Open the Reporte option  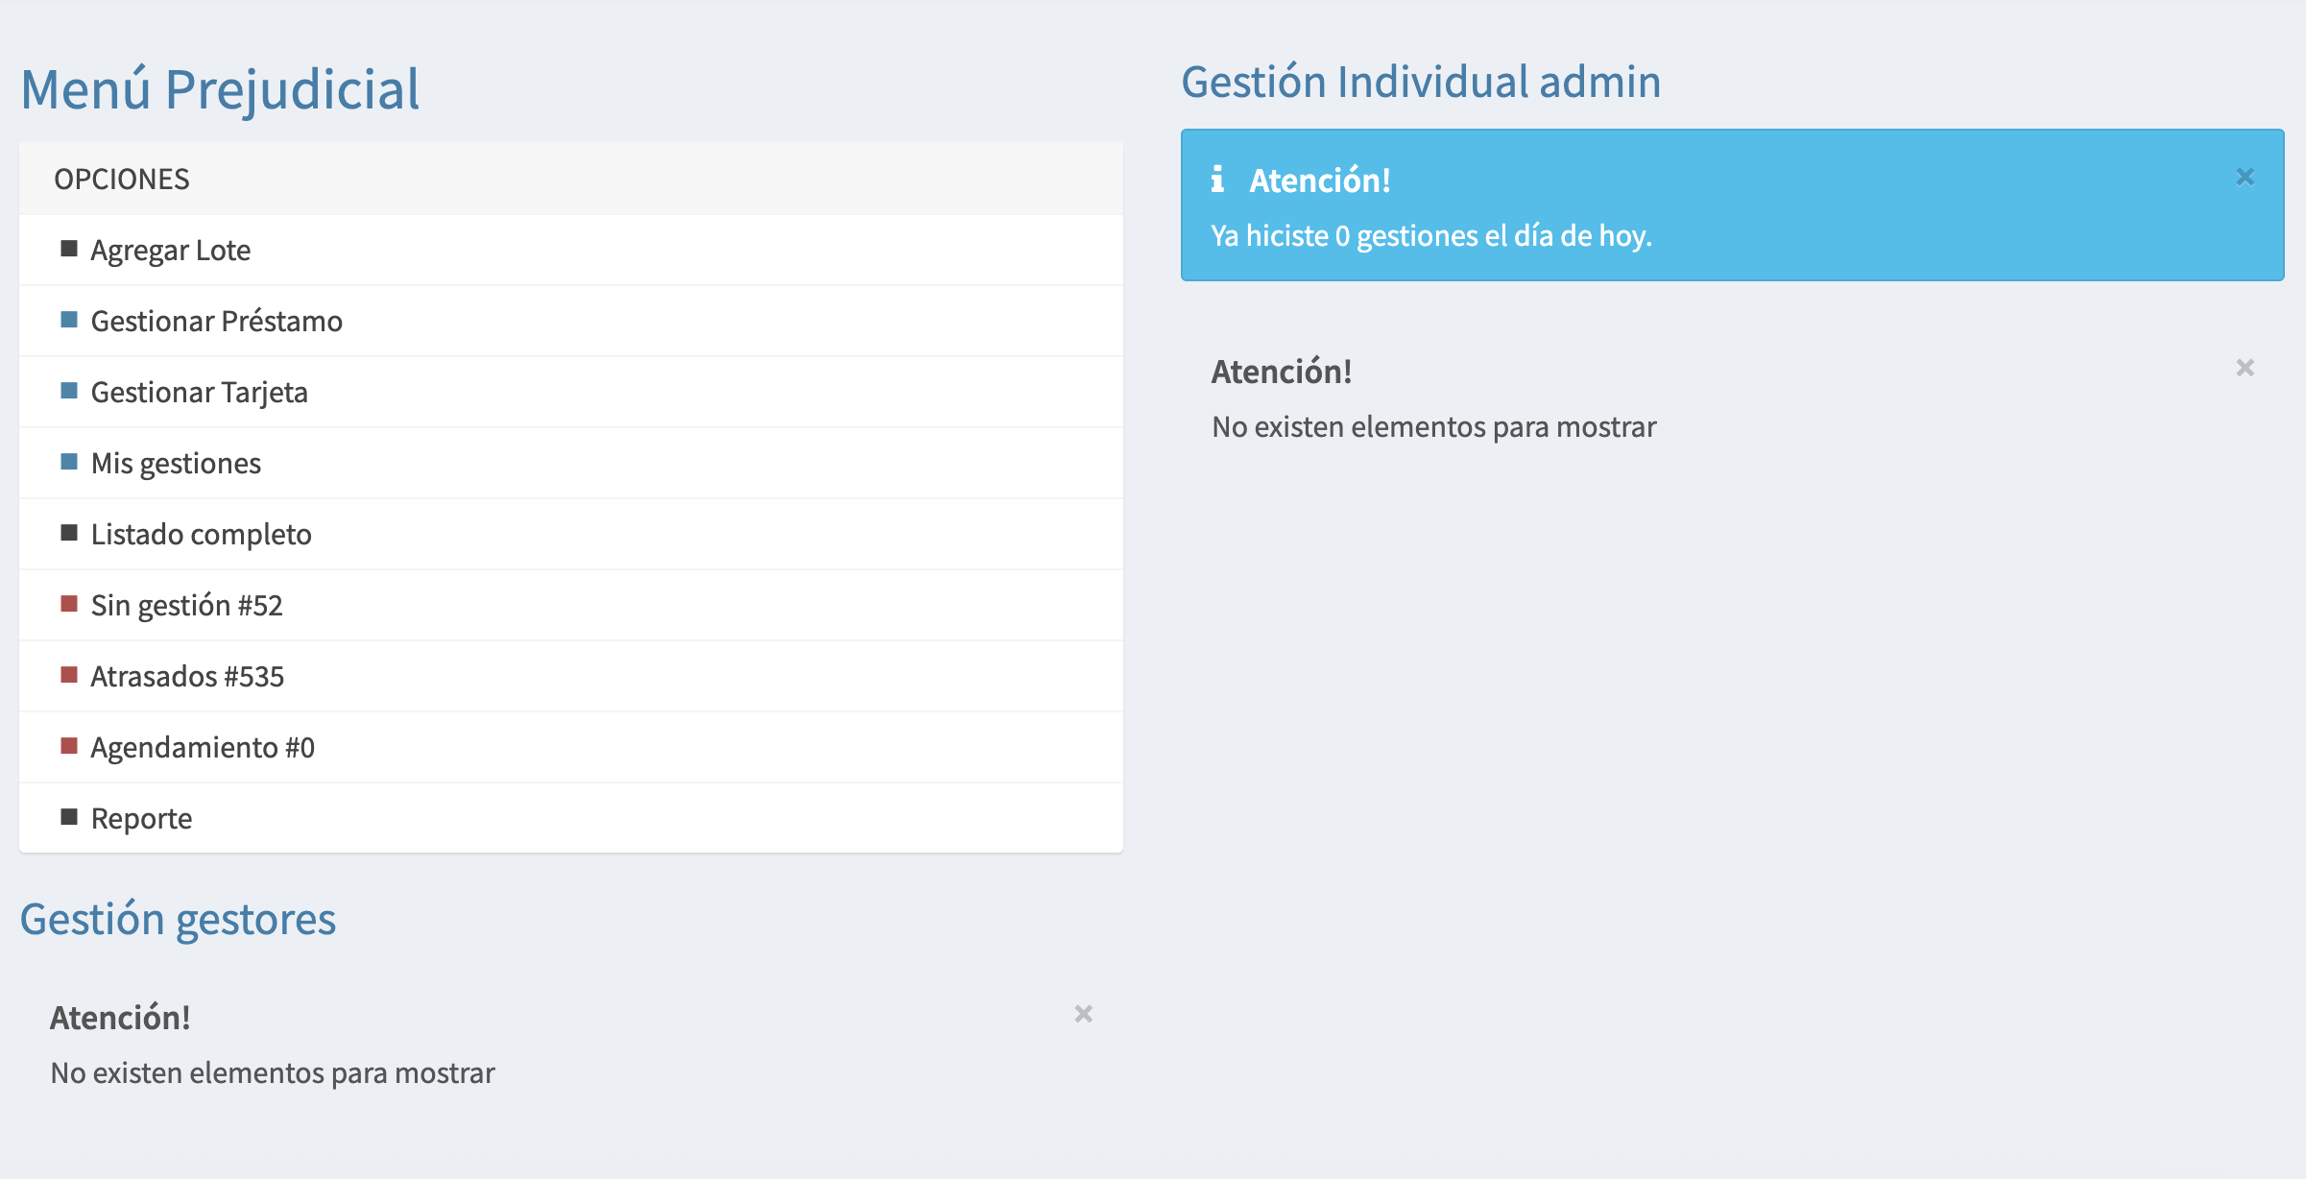point(141,819)
